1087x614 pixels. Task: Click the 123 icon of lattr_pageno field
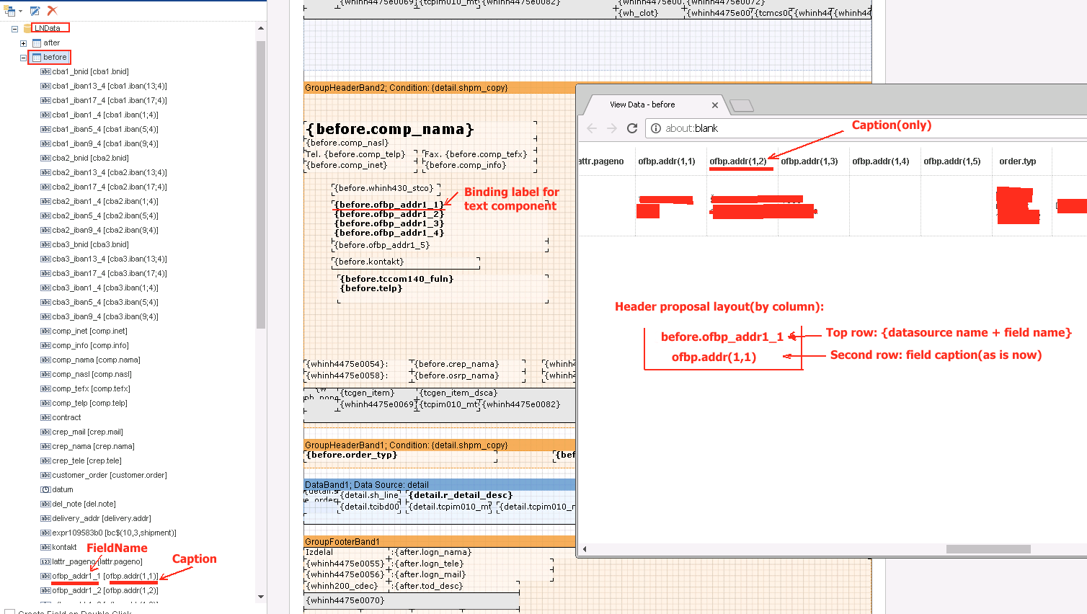pos(45,561)
